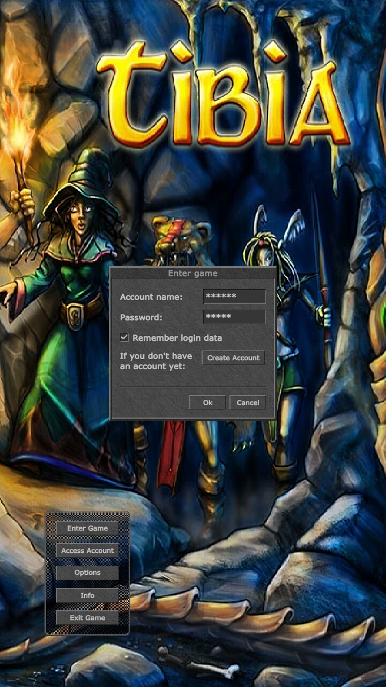Click the 'Account name:' label

(151, 297)
